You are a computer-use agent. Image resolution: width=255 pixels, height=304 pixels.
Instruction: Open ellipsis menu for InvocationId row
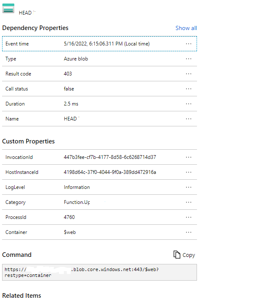coord(189,157)
